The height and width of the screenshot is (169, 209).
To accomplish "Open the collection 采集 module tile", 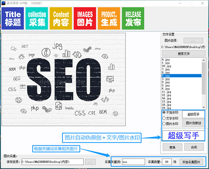I will pos(37,18).
